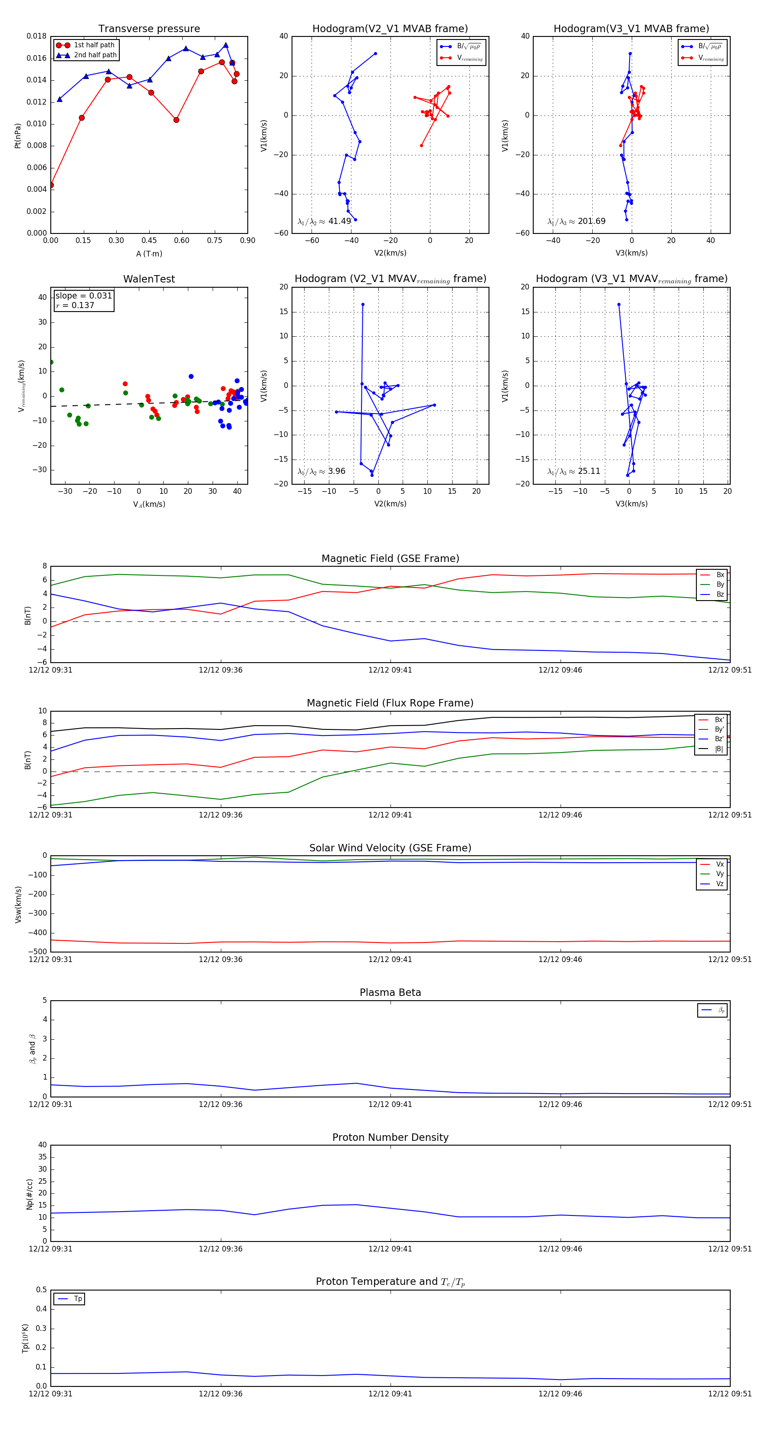Click the 'Magnetic Field (Flux Rope Frame)' title

(390, 703)
